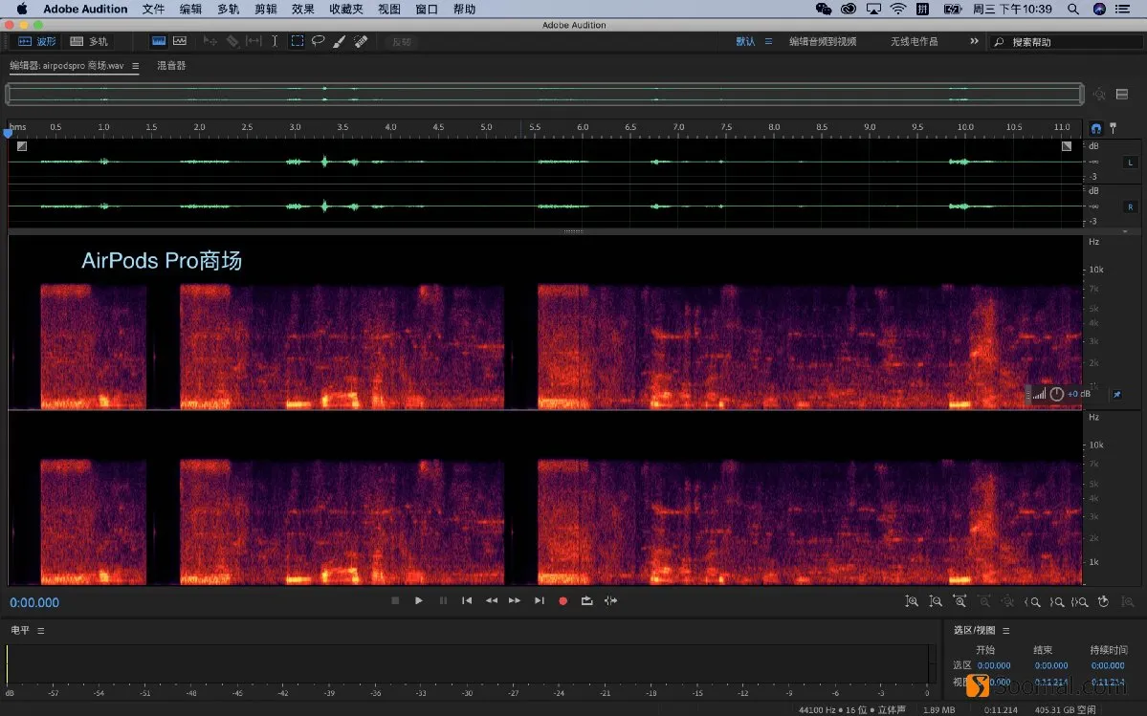Select the Marquee Selection tool
This screenshot has width=1147, height=716.
click(x=297, y=42)
